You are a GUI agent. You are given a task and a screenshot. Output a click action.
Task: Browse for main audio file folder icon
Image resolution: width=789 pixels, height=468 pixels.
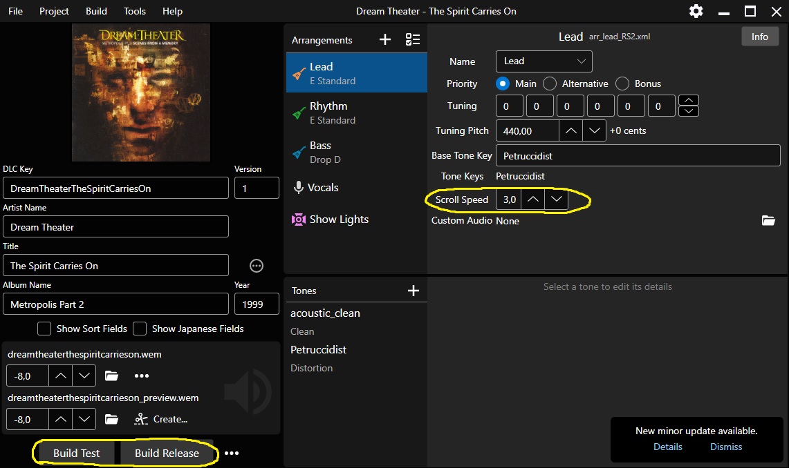point(112,376)
